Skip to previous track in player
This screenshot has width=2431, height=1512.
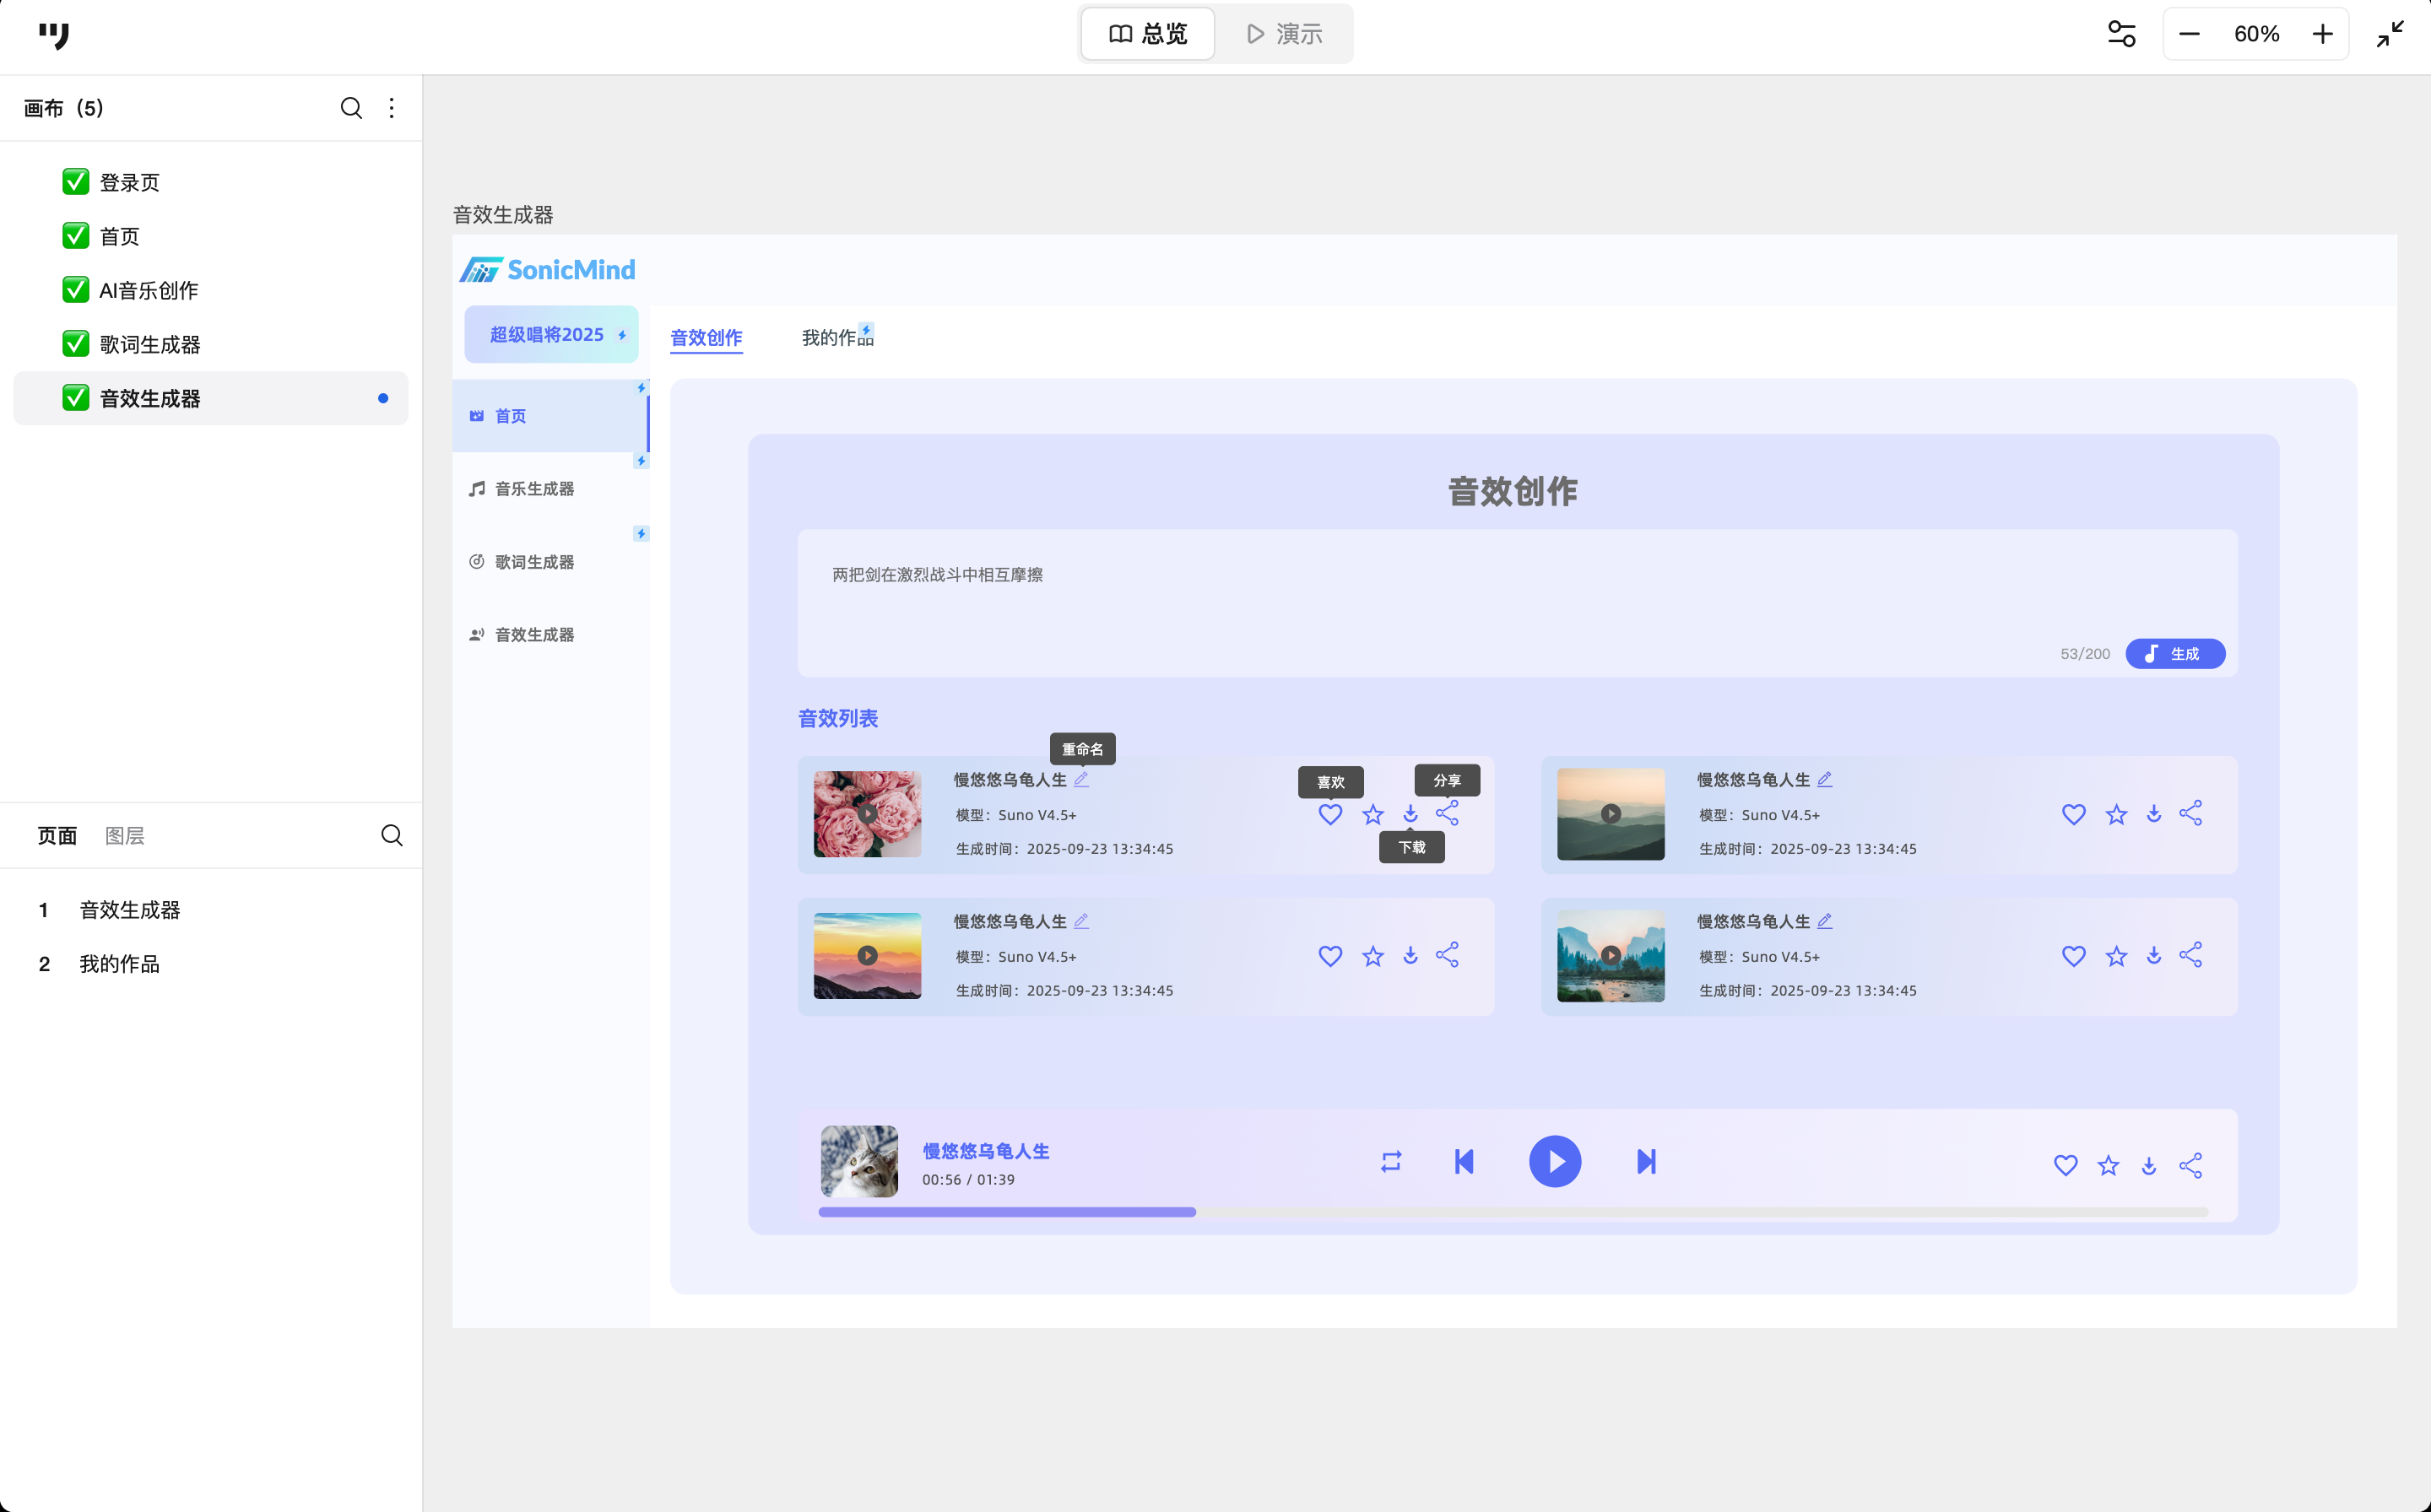tap(1464, 1161)
